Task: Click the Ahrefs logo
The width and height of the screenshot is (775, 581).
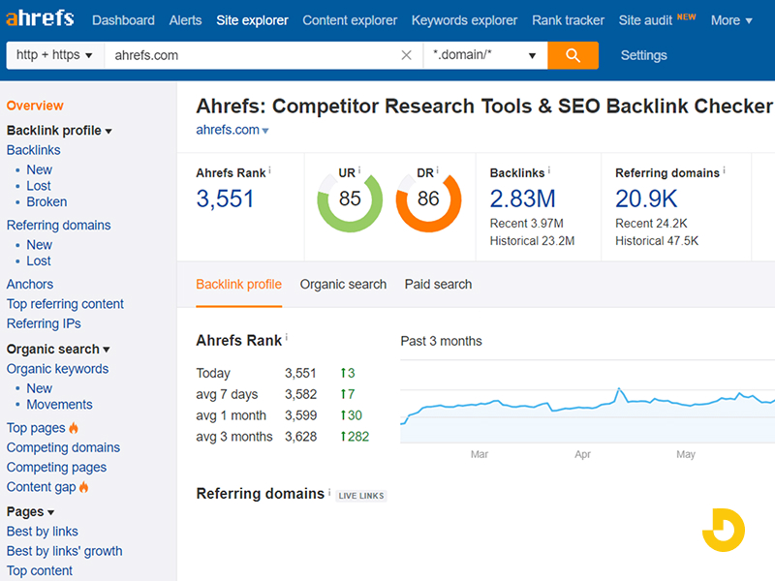Action: pyautogui.click(x=39, y=18)
